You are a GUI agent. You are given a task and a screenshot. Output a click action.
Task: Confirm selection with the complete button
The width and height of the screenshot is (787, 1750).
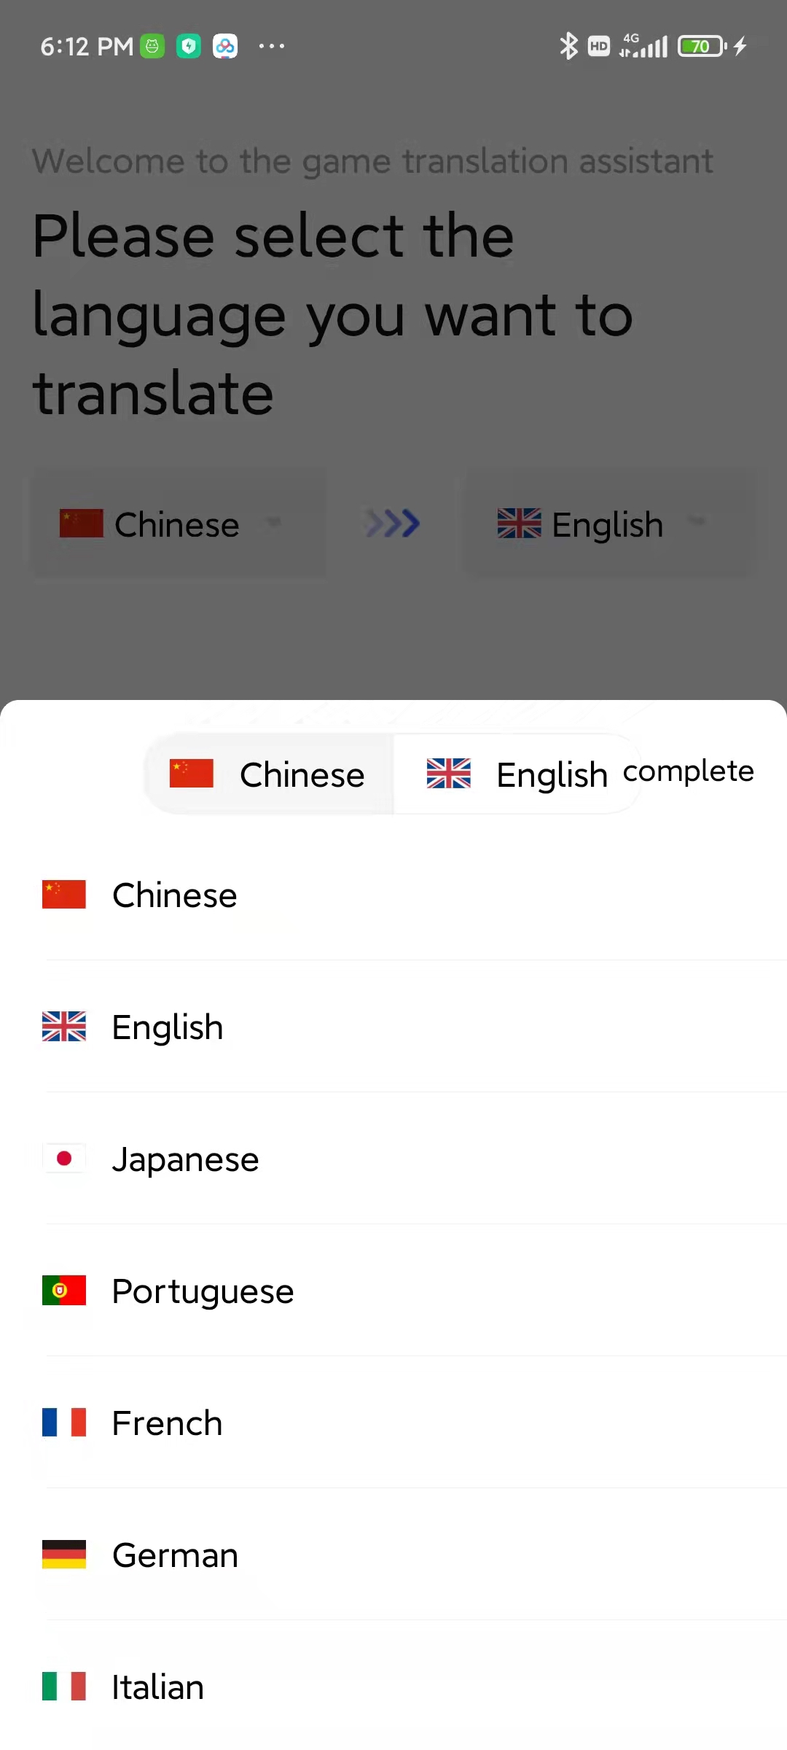pyautogui.click(x=689, y=771)
